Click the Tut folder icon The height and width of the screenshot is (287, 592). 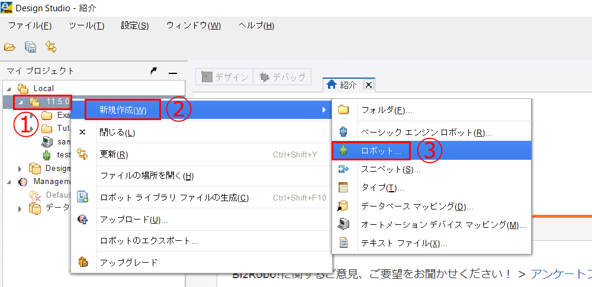click(46, 129)
